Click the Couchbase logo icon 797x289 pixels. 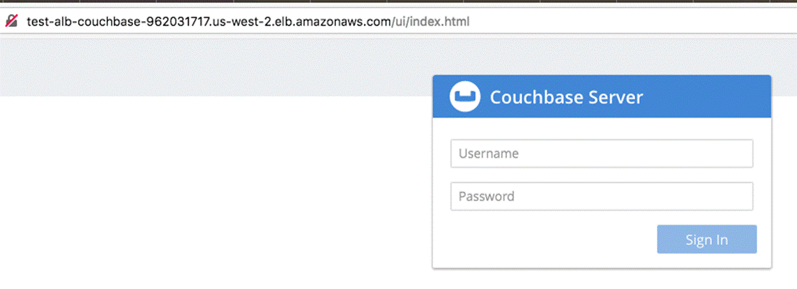pos(464,97)
